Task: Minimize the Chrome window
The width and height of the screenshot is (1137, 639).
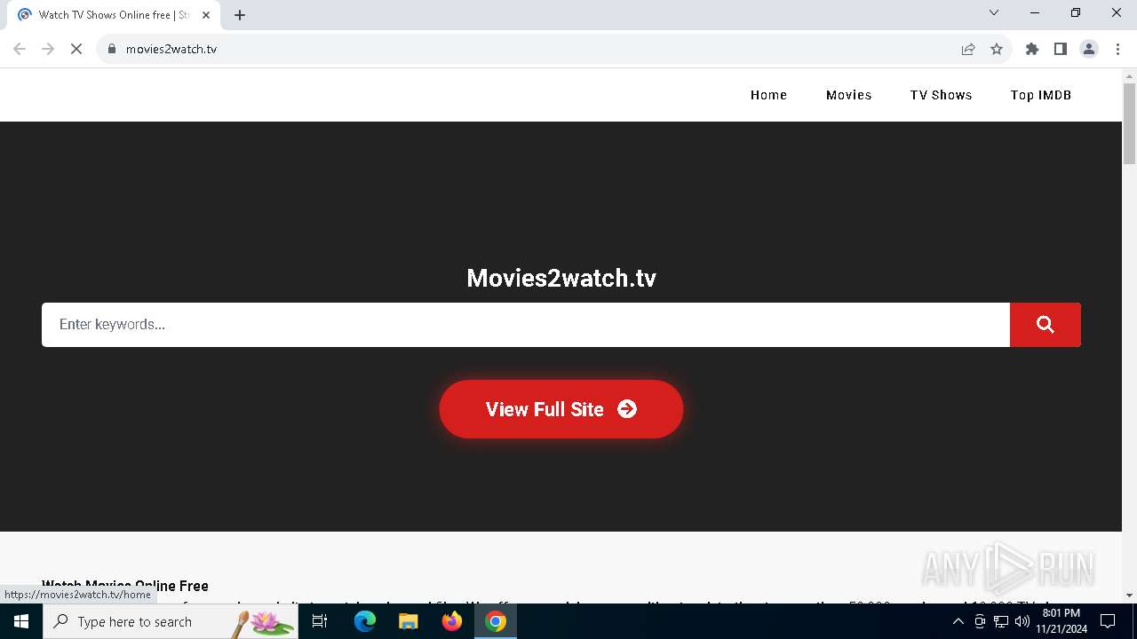Action: tap(1035, 12)
